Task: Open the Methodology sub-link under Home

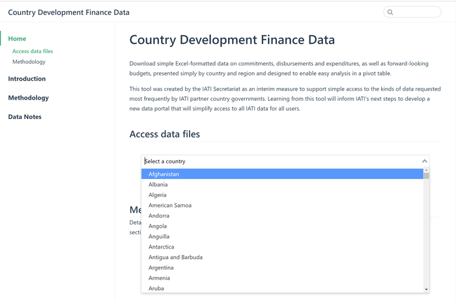Action: (x=29, y=62)
